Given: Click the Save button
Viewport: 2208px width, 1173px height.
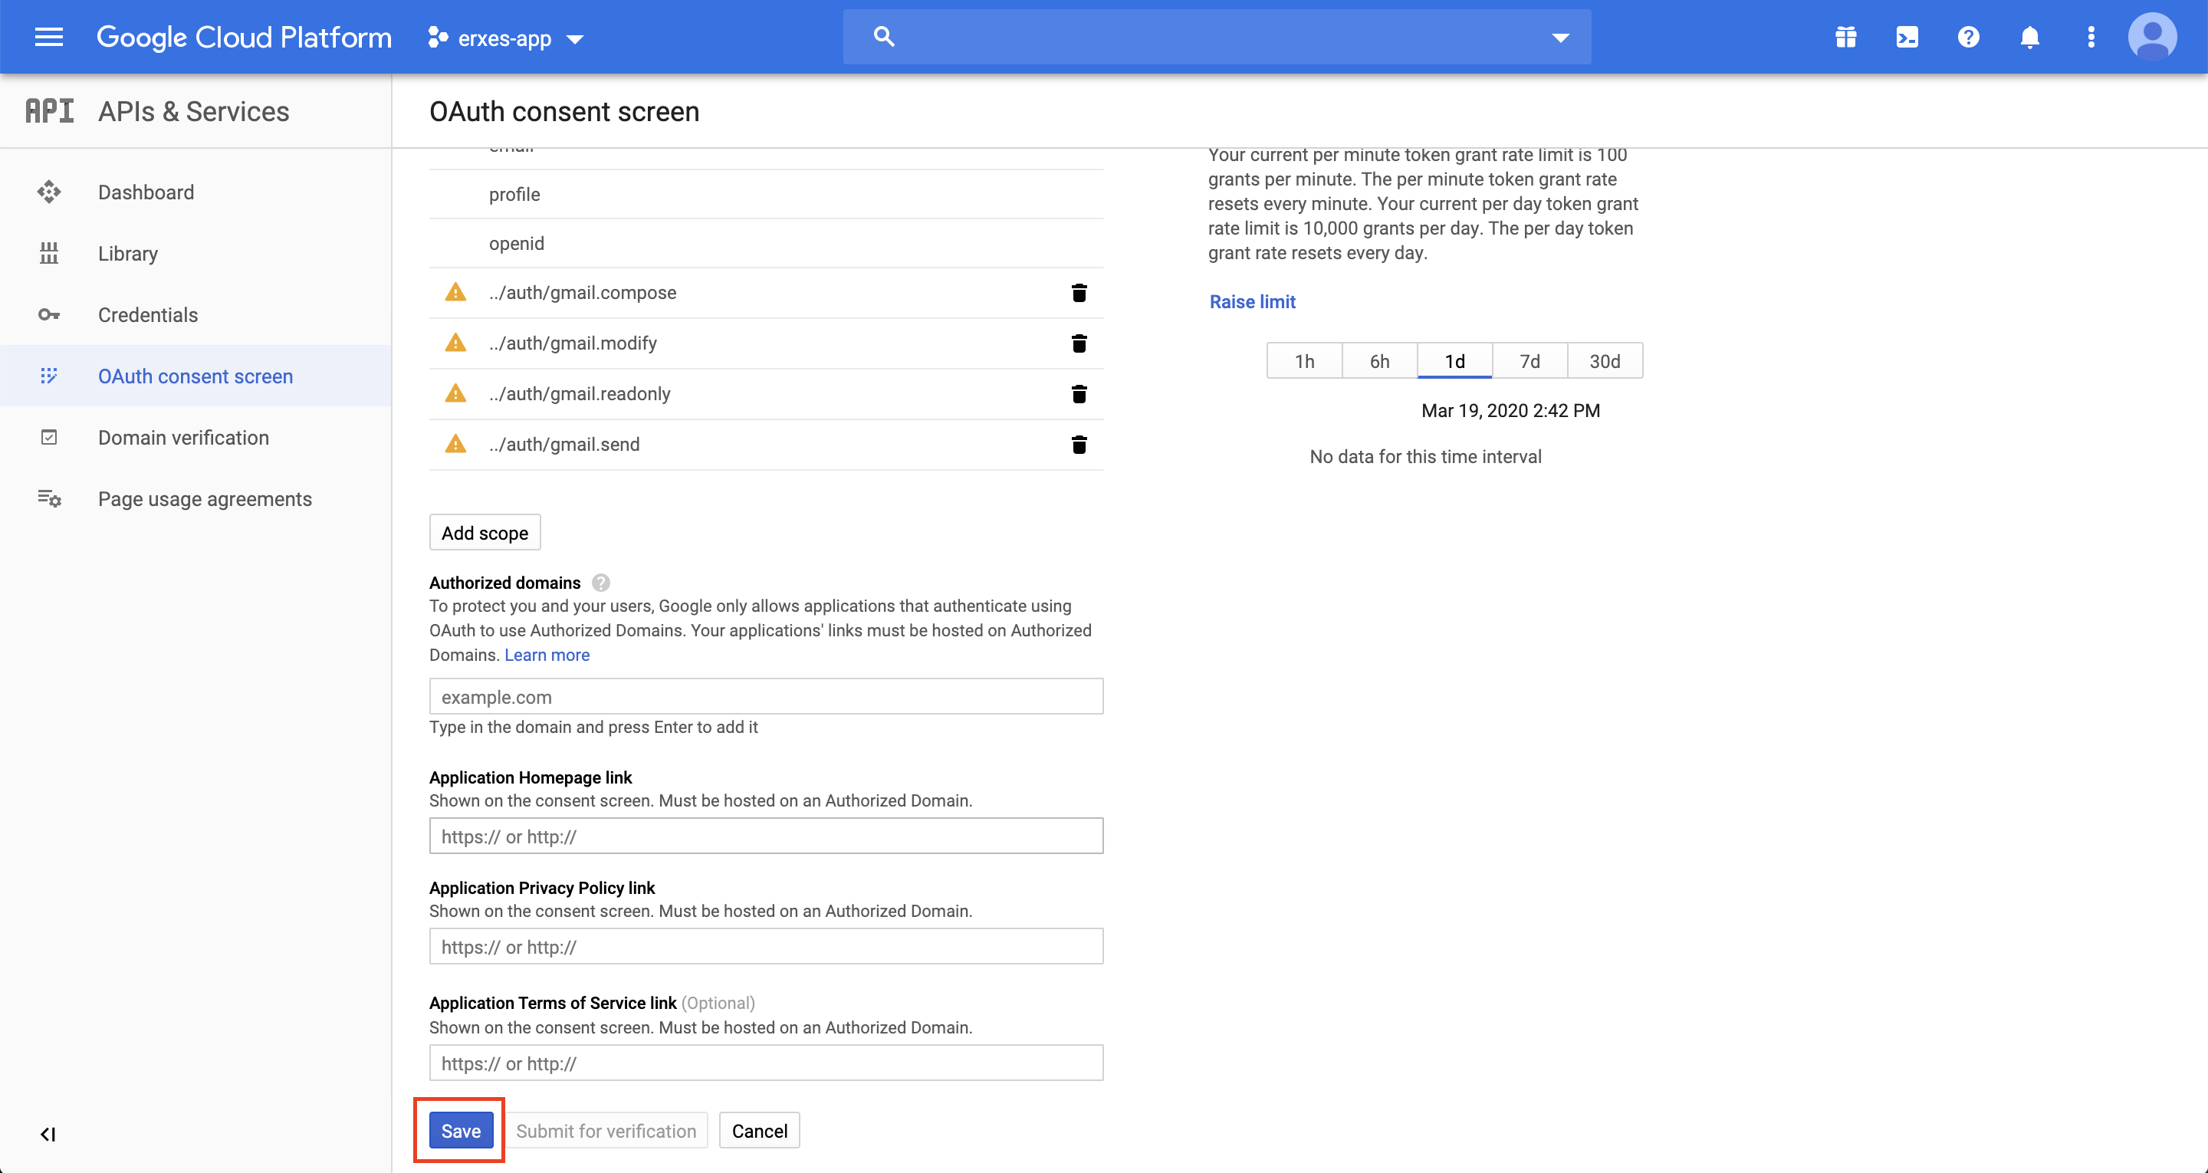Looking at the screenshot, I should click(x=460, y=1131).
